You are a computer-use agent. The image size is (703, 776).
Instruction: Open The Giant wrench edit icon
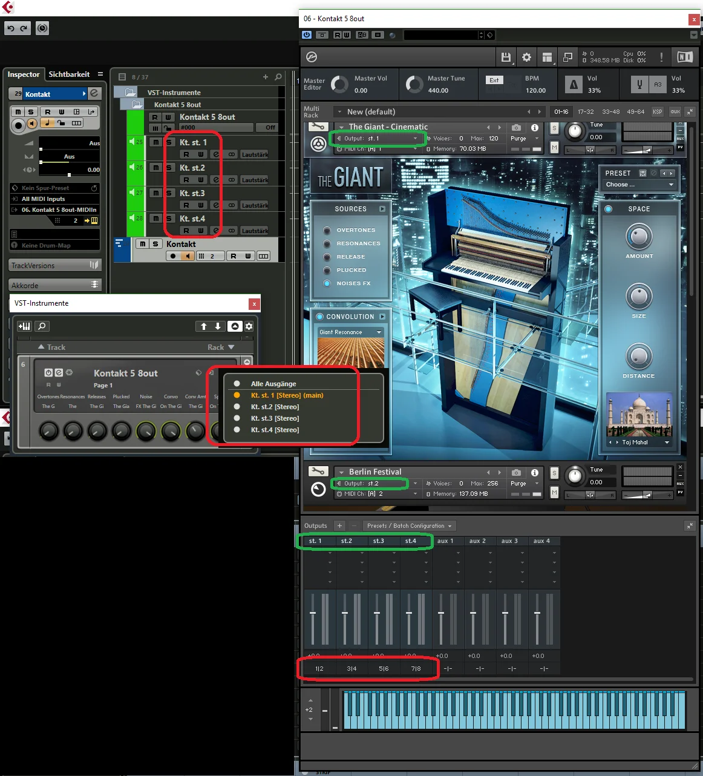[318, 127]
